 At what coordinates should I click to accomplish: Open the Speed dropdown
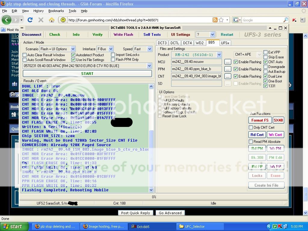tap(150, 49)
